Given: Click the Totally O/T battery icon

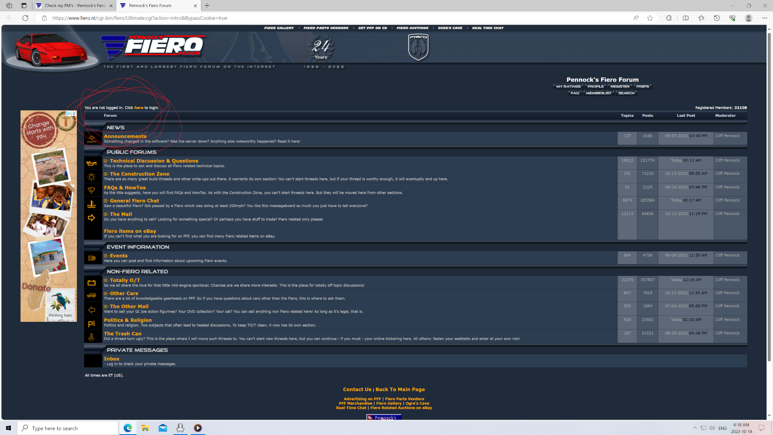Looking at the screenshot, I should (92, 283).
